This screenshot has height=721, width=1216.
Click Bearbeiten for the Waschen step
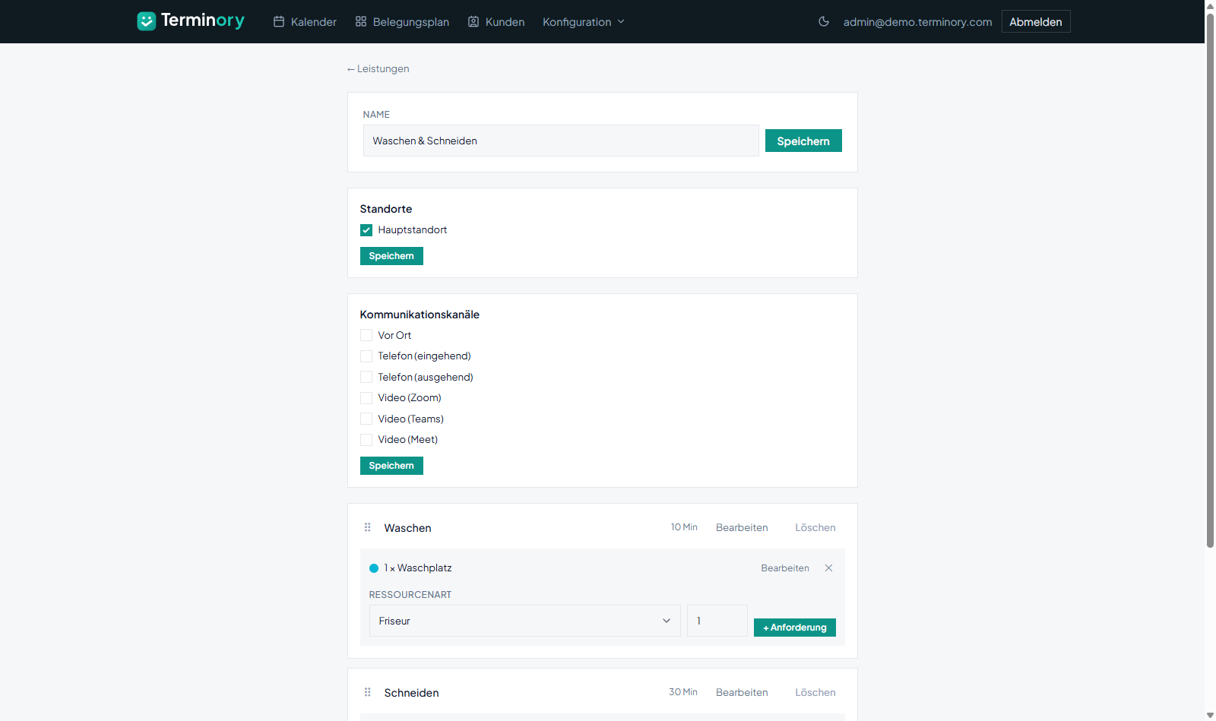(x=742, y=527)
